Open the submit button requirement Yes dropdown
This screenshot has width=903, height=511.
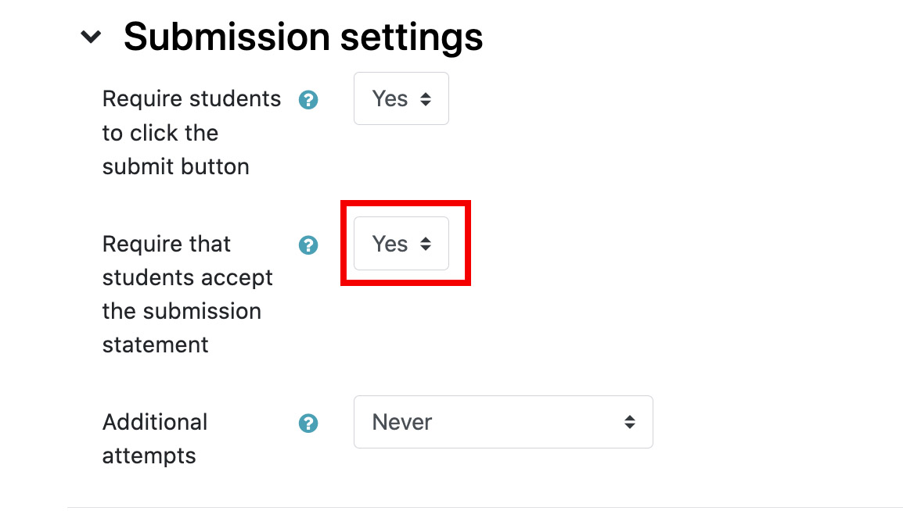tap(401, 99)
